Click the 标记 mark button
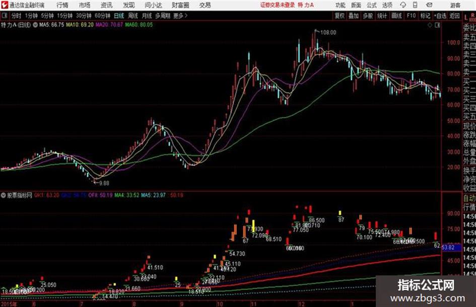Screen dimensions: 476x307 click(425, 16)
